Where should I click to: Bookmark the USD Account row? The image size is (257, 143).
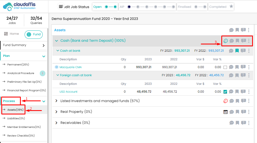tap(237, 92)
